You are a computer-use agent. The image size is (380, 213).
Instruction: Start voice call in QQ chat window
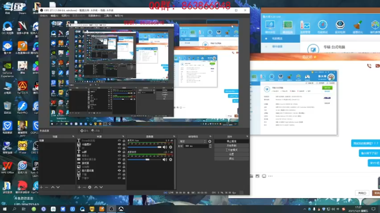click(369, 66)
